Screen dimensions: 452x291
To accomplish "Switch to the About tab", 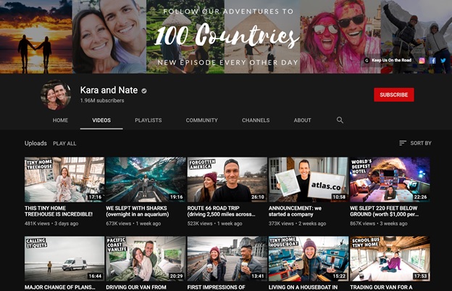I will pos(302,120).
